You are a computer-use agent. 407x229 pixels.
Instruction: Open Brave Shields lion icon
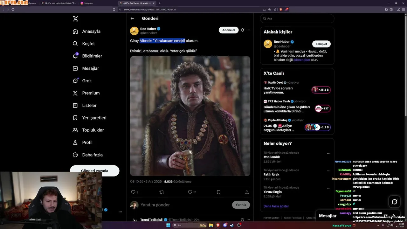click(280, 10)
